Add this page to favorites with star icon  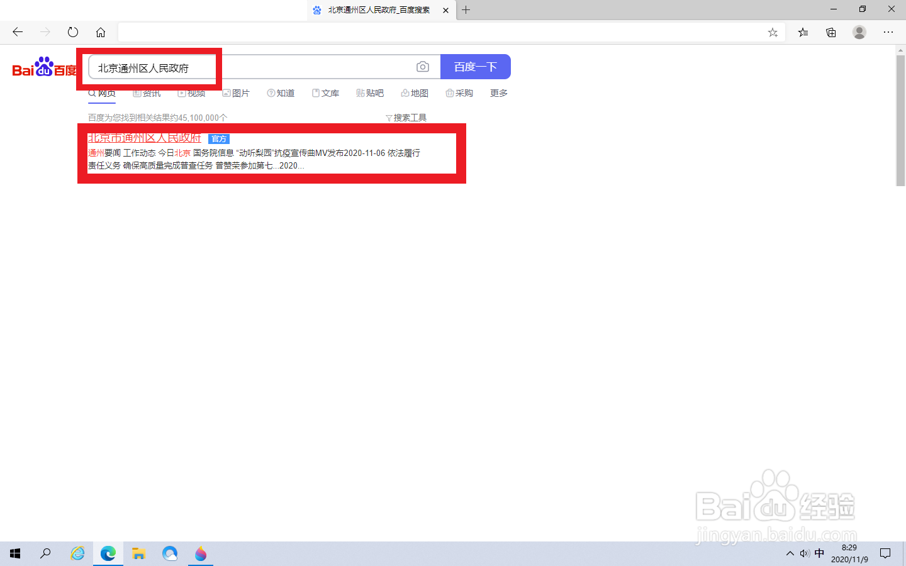(773, 33)
